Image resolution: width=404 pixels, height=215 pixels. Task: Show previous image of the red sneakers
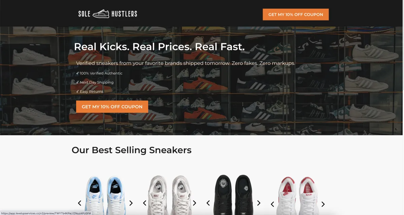(272, 204)
